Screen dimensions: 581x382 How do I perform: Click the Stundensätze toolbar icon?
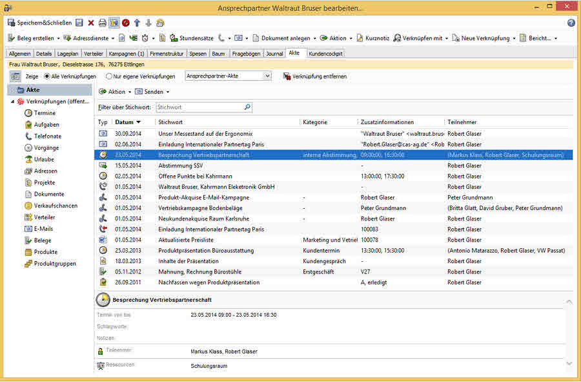174,38
